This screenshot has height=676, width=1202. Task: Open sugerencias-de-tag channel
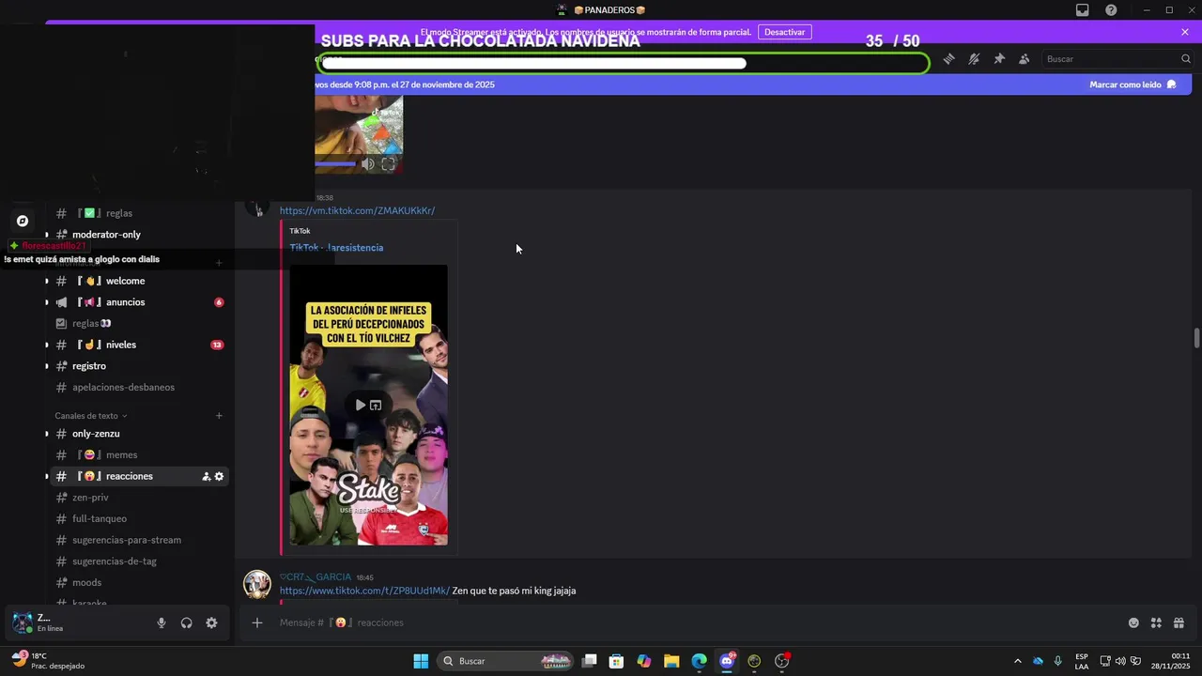click(x=138, y=561)
